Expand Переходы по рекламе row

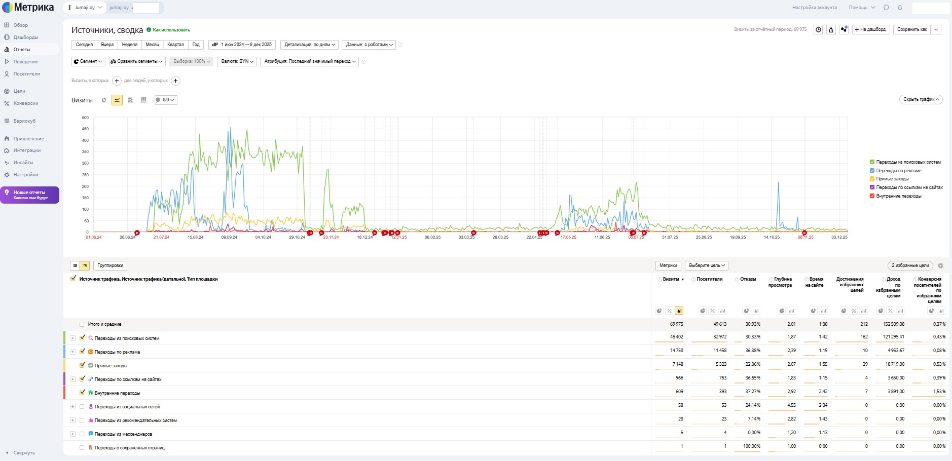(72, 352)
